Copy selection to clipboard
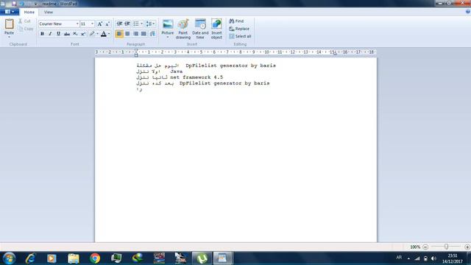This screenshot has height=265, width=471. pos(26,29)
